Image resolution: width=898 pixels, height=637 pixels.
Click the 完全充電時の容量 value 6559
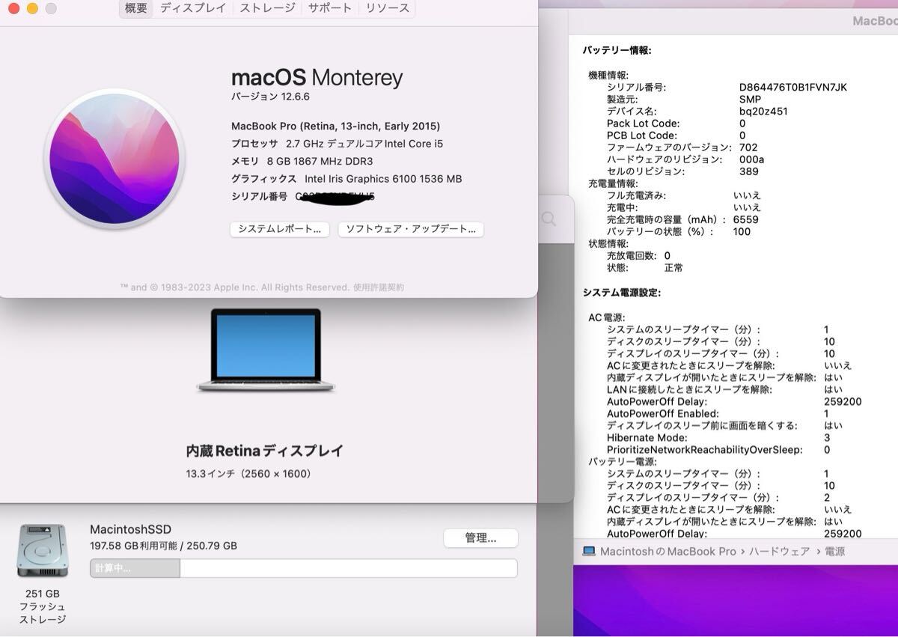tap(746, 219)
